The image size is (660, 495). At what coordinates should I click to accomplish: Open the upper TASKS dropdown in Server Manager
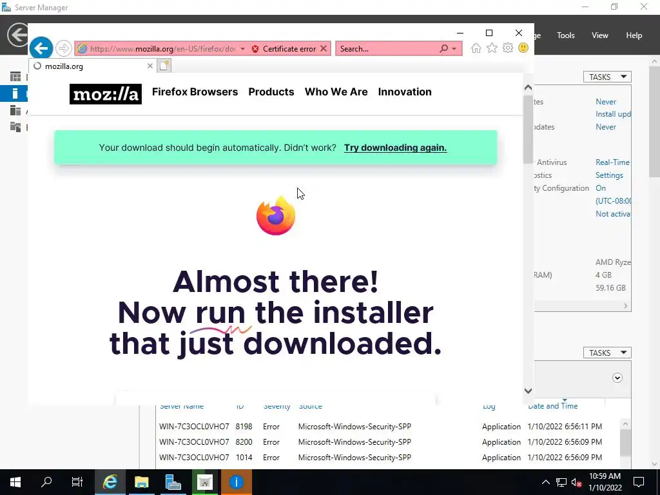click(607, 77)
